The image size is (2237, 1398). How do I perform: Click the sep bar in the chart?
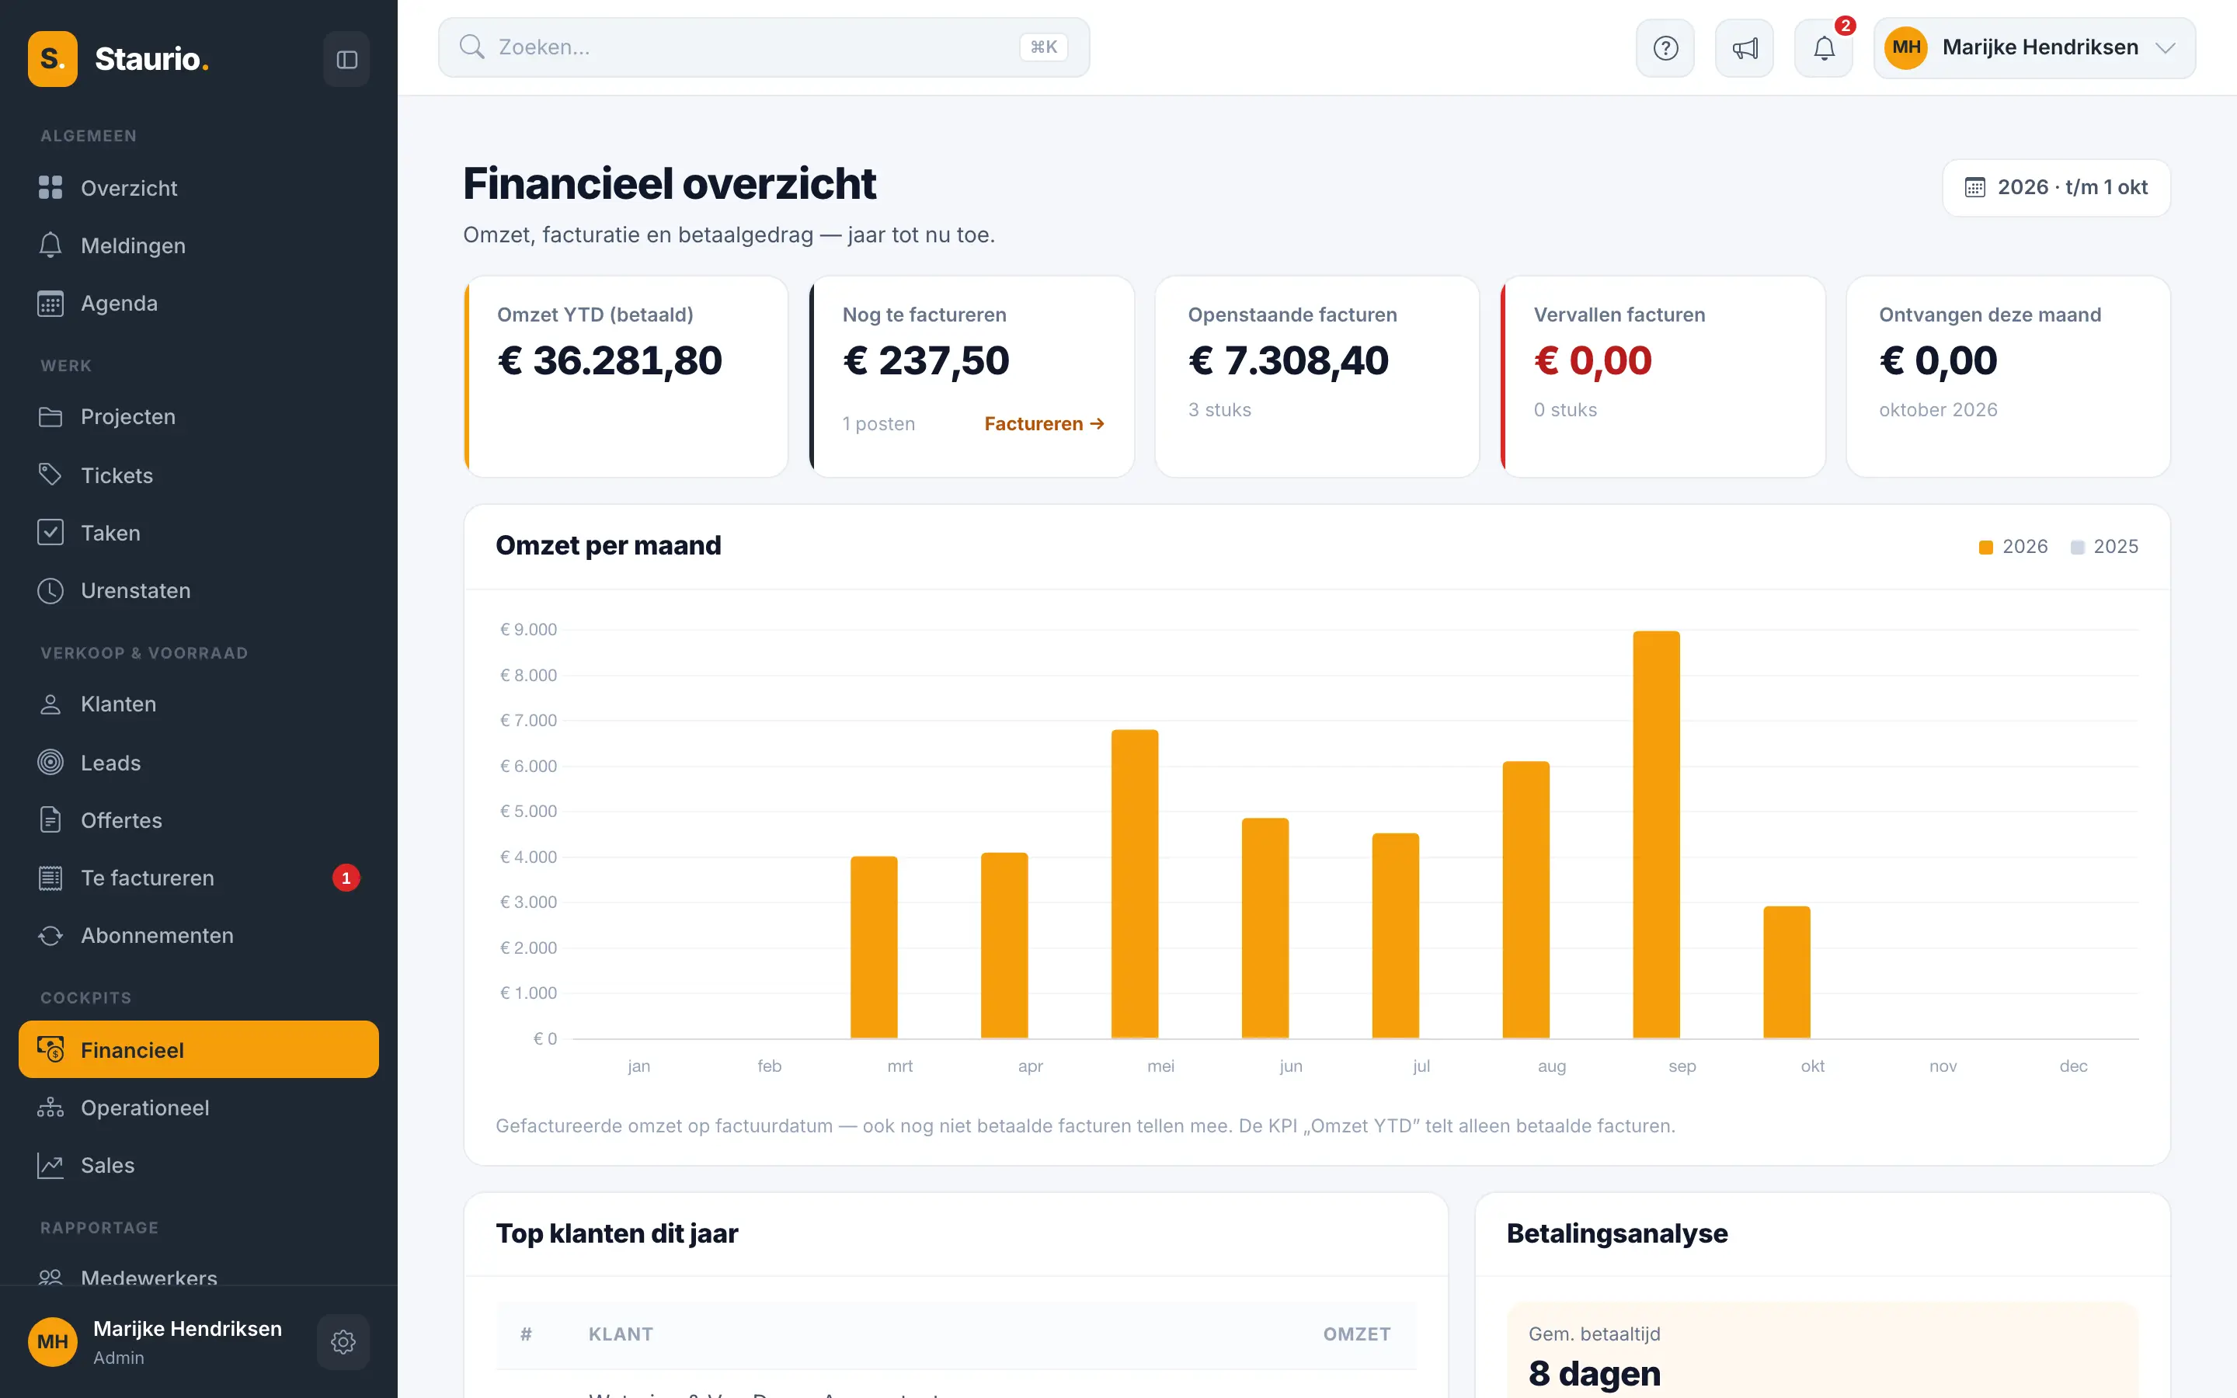pyautogui.click(x=1655, y=835)
